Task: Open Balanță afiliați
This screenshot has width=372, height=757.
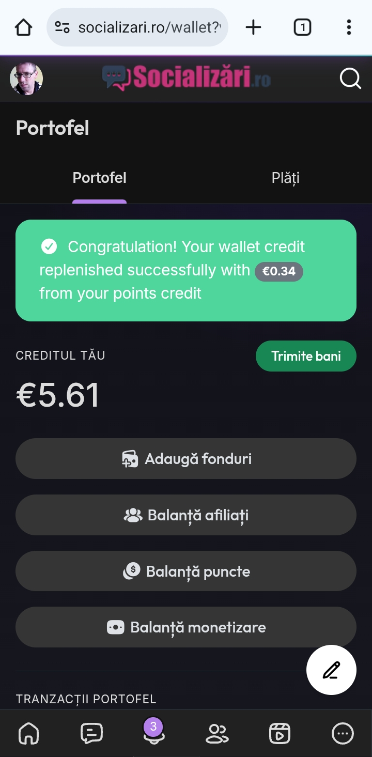Action: tap(186, 515)
